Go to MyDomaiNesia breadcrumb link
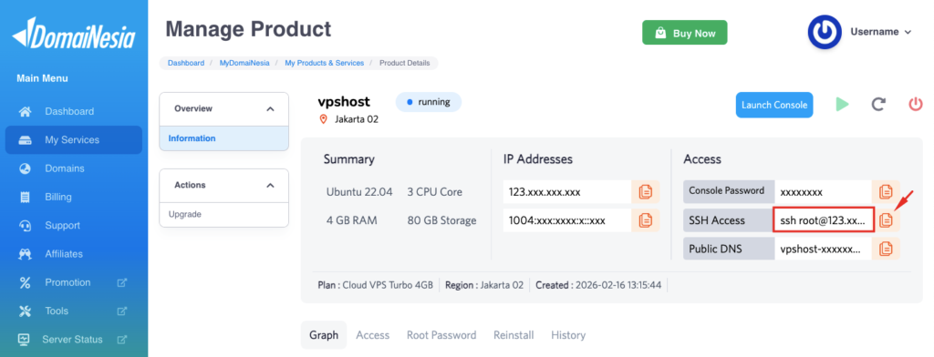The image size is (934, 357). tap(244, 63)
